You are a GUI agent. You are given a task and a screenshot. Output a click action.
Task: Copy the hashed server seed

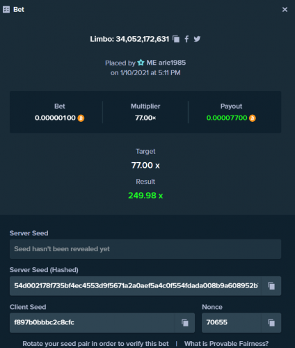[x=271, y=286]
